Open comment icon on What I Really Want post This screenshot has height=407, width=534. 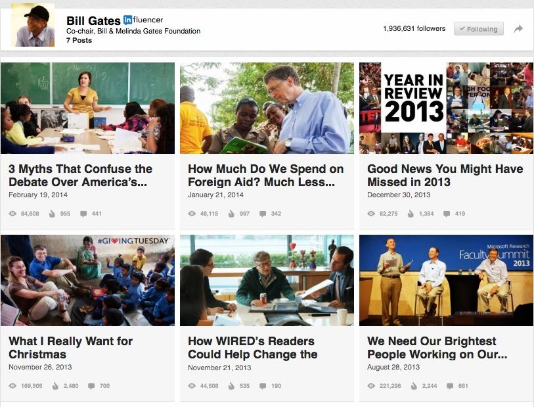[x=91, y=386]
